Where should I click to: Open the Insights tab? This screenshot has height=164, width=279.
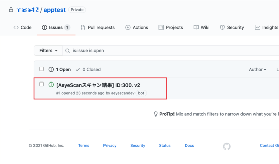(267, 27)
